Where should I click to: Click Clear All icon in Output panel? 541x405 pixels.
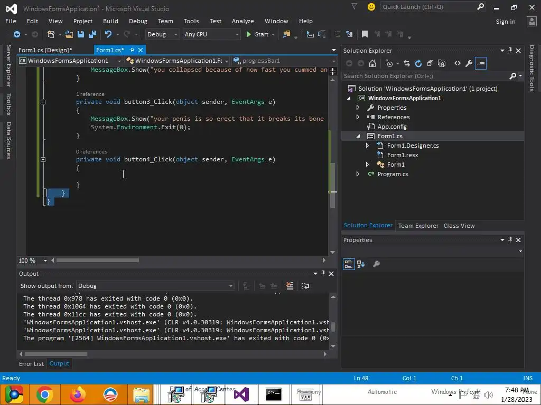pos(290,286)
